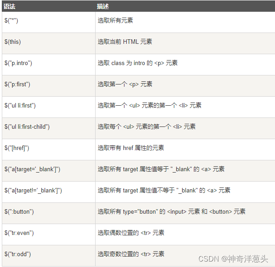Click the description 选取当前 HTML 元素
The image size is (275, 267).
[x=125, y=42]
